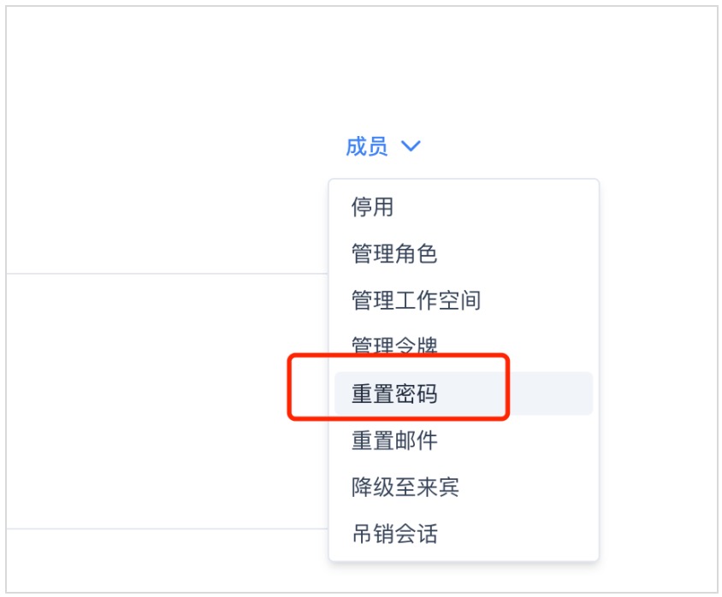Open 管理工作空间 option
Viewport: 722px width, 597px height.
click(x=416, y=300)
